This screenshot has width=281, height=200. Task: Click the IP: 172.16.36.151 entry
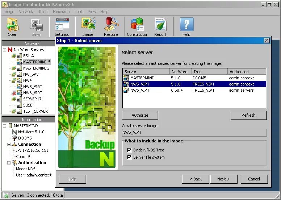click(x=32, y=150)
